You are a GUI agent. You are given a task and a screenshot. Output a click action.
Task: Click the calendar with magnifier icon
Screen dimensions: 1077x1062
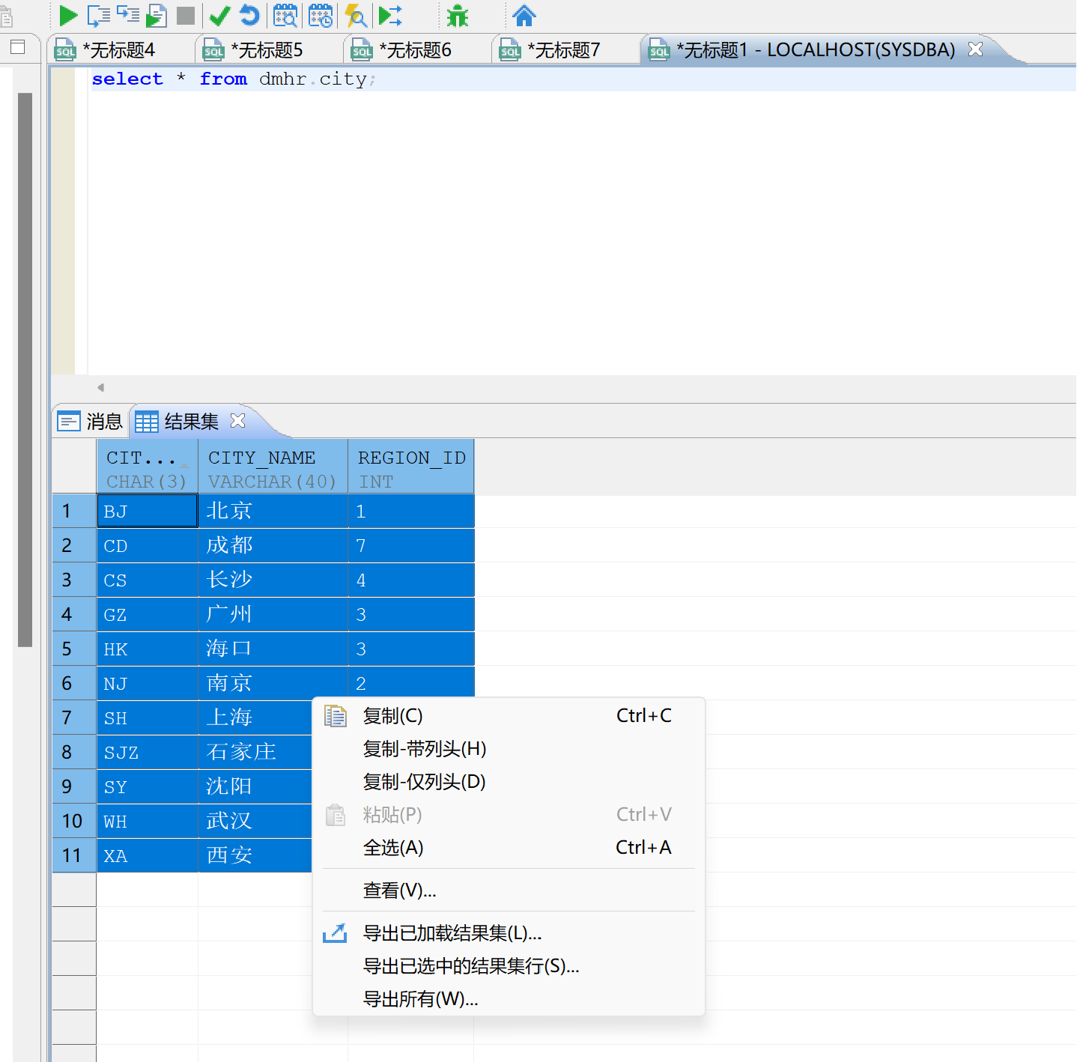[x=285, y=15]
